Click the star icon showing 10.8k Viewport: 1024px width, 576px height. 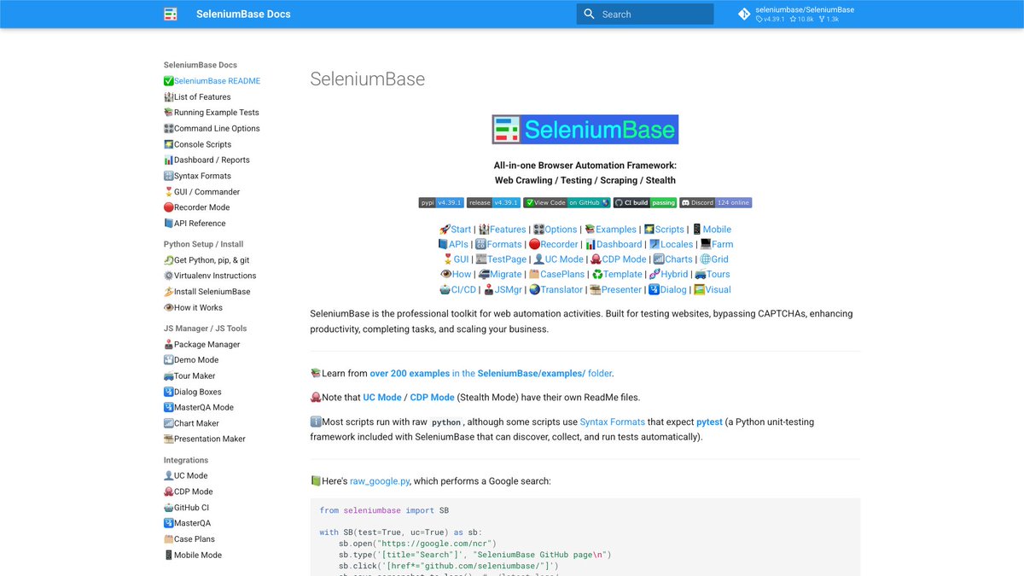[x=794, y=18]
